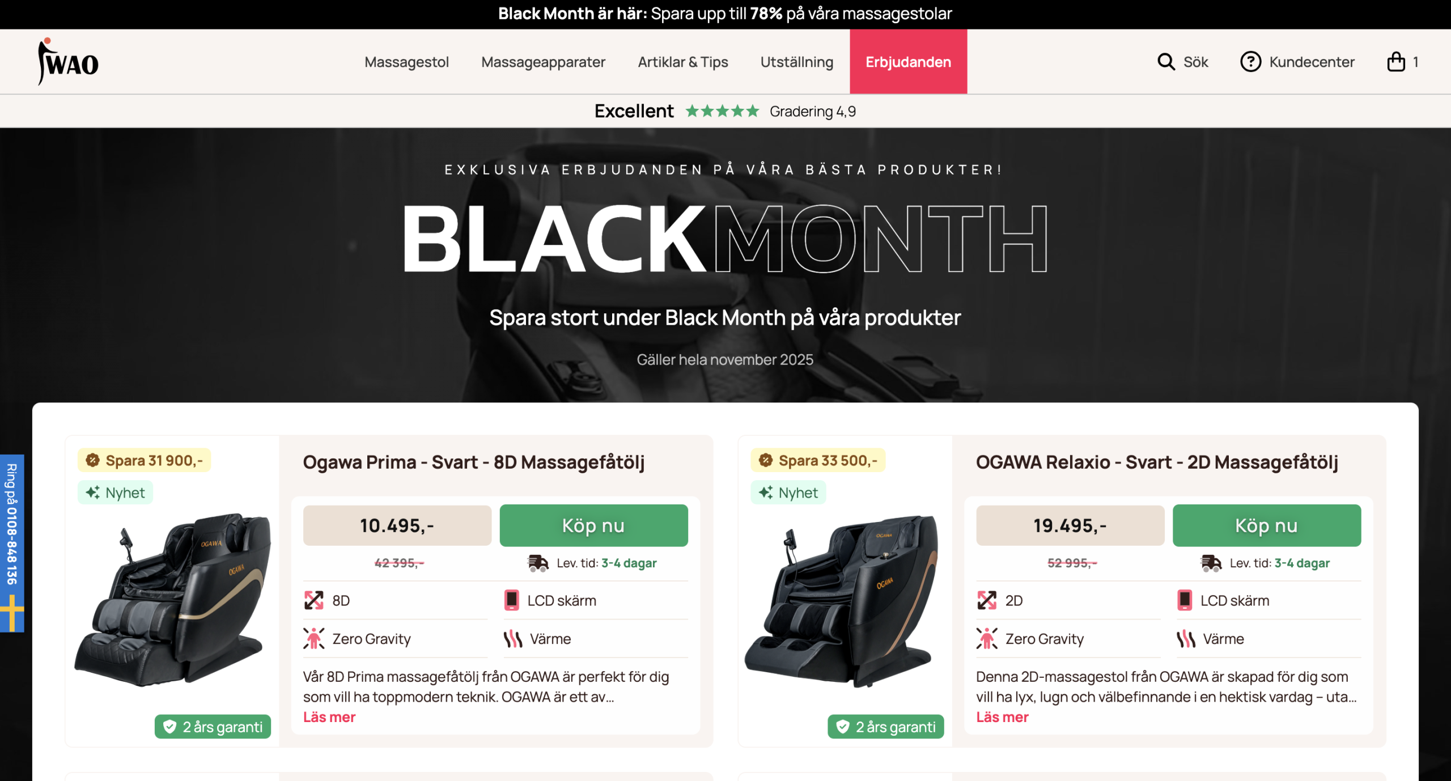
Task: Click the Kundecenter question mark icon
Action: pyautogui.click(x=1250, y=62)
